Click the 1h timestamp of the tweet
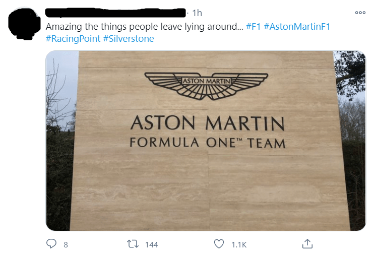Screen dimensions: 375x256 coord(197,13)
